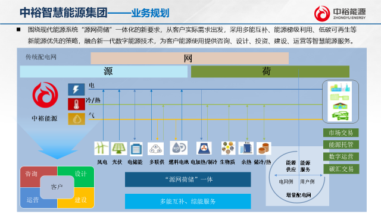381x214 pixels.
Task: Click the 市场交易 green button
Action: pos(341,133)
